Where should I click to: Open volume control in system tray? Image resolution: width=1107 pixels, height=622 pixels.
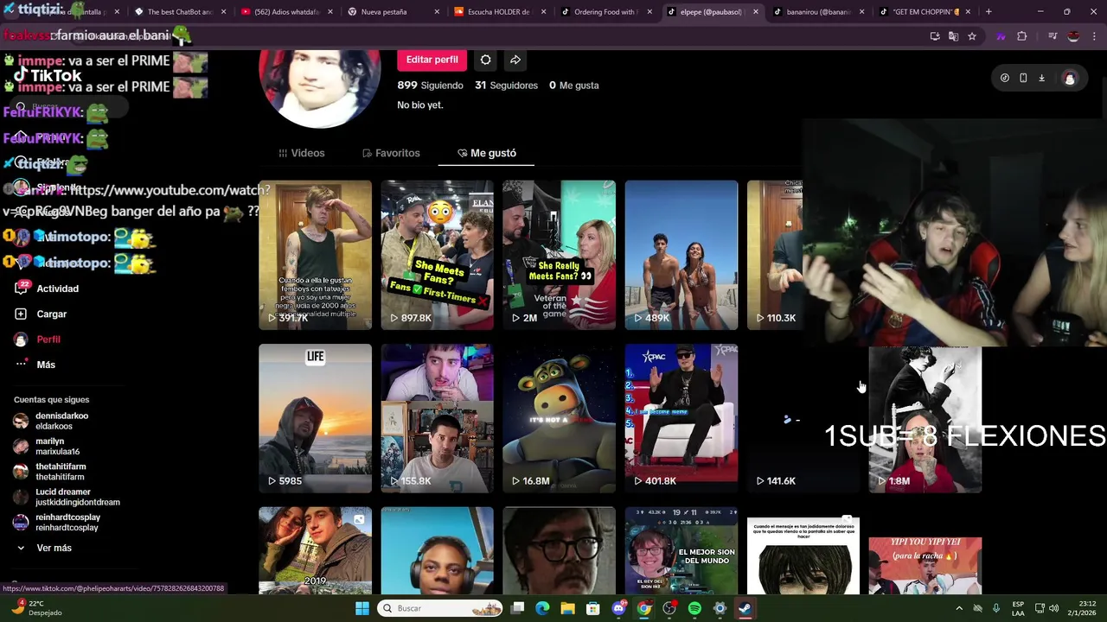click(x=1053, y=608)
